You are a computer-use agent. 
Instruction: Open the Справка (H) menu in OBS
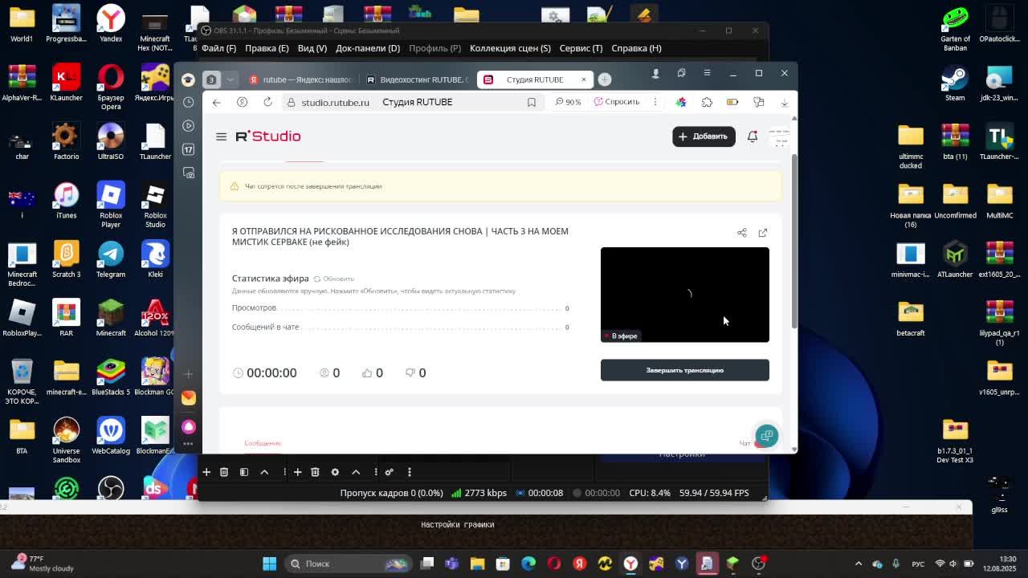tap(636, 48)
